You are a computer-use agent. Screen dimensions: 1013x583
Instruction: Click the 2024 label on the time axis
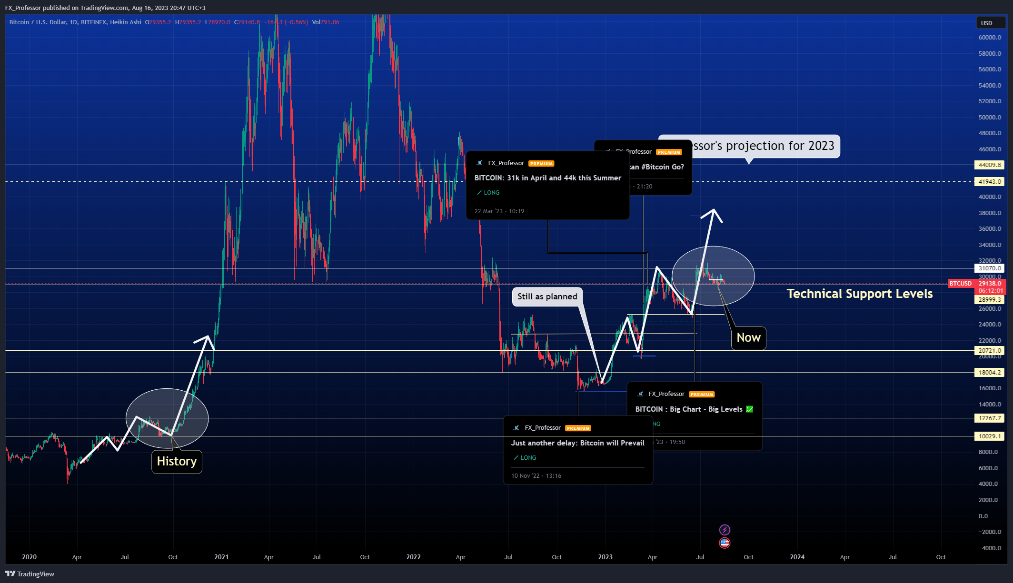click(797, 557)
